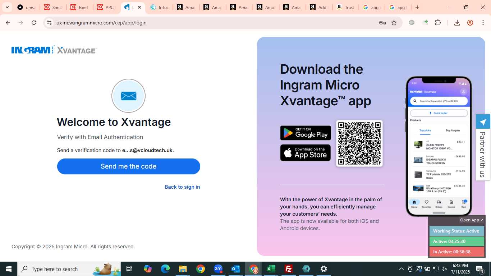Open the Downloads icon in Chrome
Image resolution: width=491 pixels, height=276 pixels.
(457, 23)
